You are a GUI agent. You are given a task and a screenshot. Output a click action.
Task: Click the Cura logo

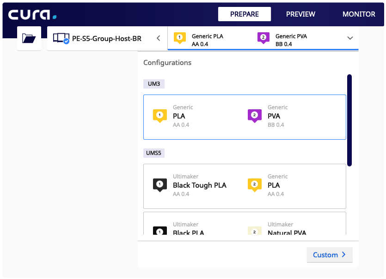tap(32, 14)
